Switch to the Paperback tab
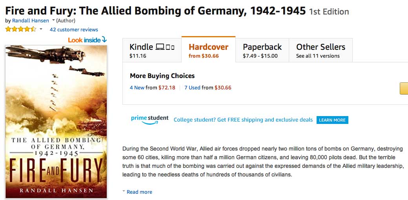Viewport: 408px width, 200px height. [262, 51]
